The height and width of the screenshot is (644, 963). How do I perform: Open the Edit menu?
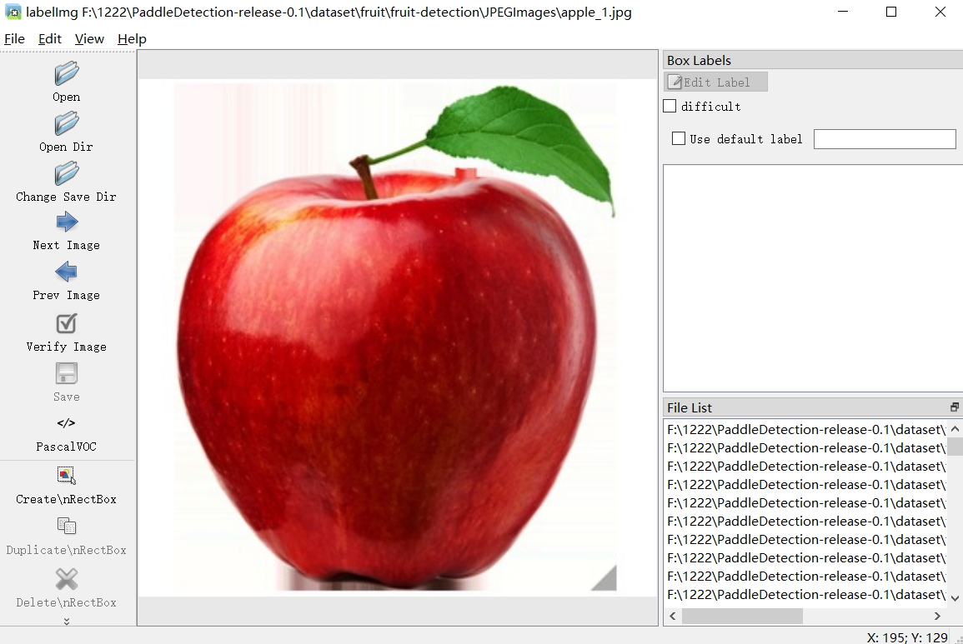50,38
